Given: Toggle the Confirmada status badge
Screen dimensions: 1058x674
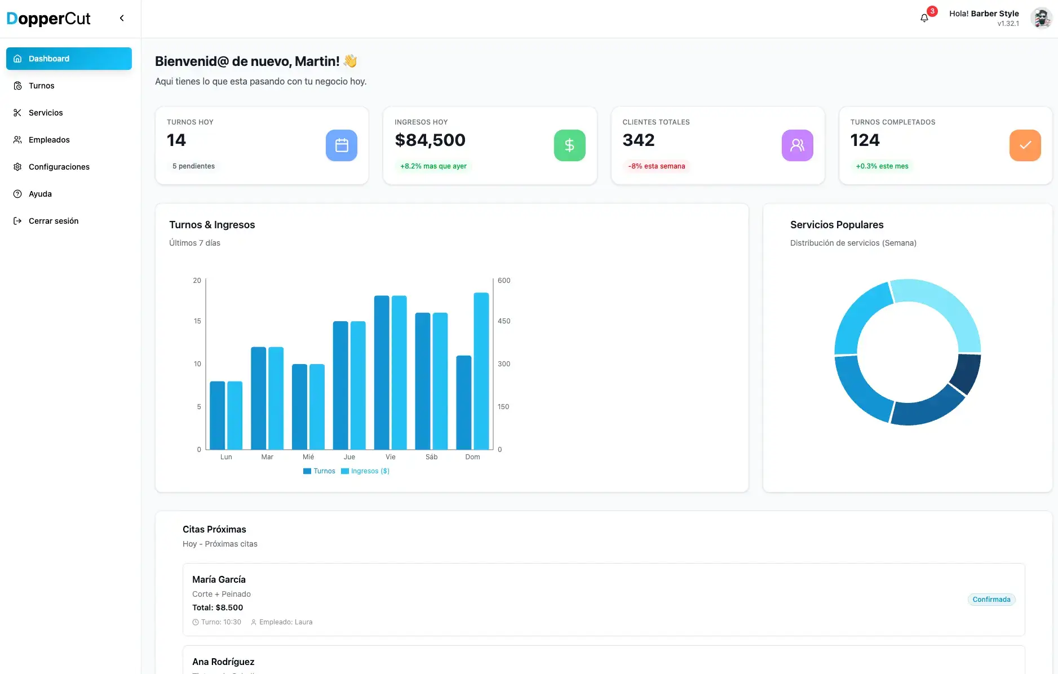Looking at the screenshot, I should click(x=990, y=599).
